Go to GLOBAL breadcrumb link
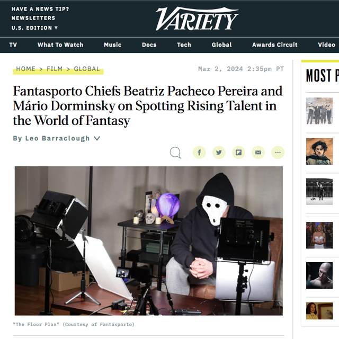 [x=87, y=69]
